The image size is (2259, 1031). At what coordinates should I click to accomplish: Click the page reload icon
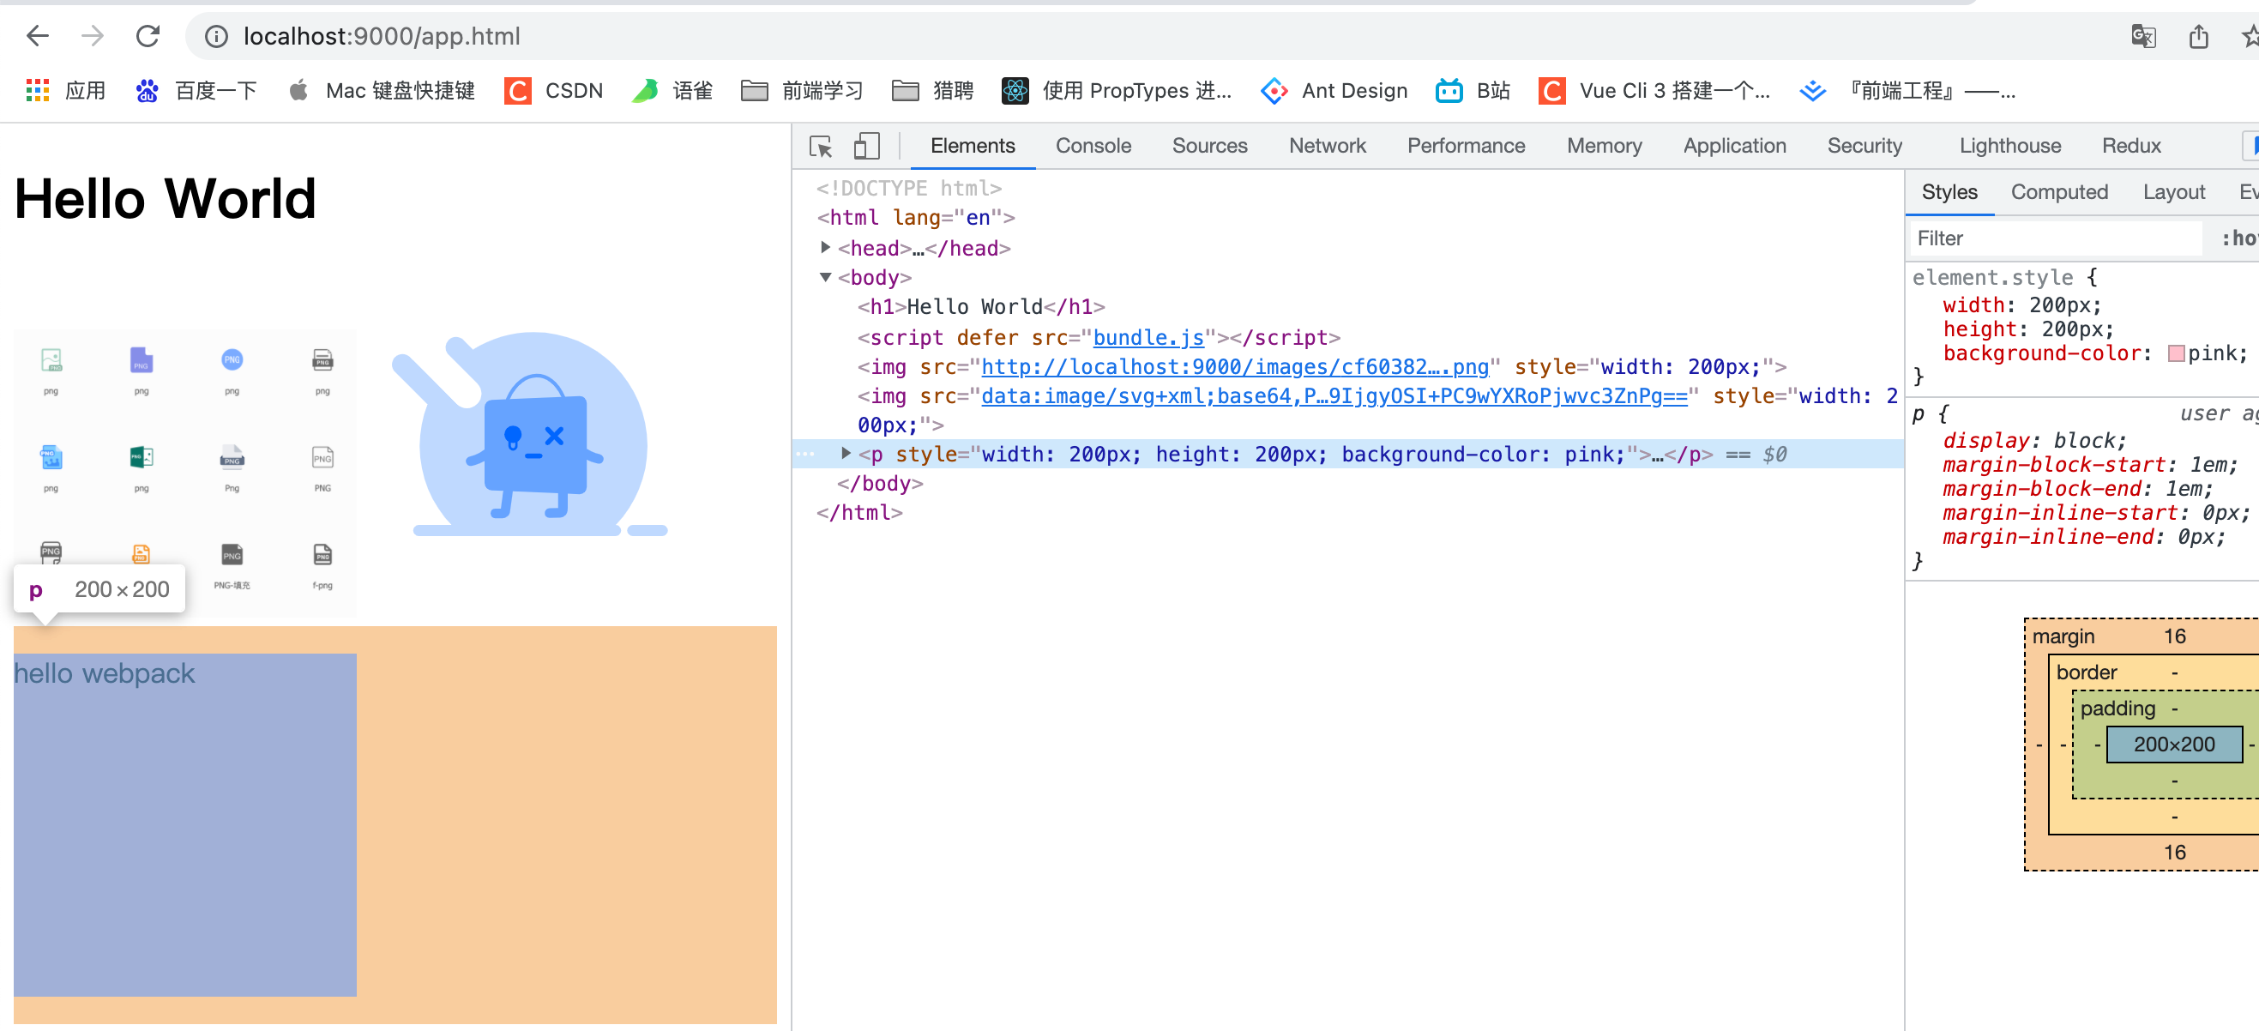148,36
